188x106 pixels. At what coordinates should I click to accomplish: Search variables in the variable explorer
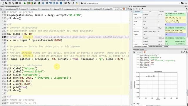click(187, 9)
